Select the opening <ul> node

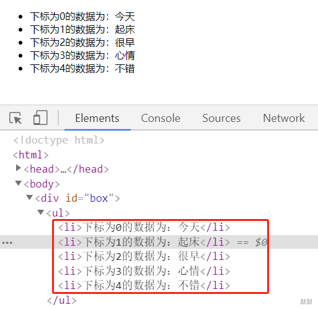[58, 213]
